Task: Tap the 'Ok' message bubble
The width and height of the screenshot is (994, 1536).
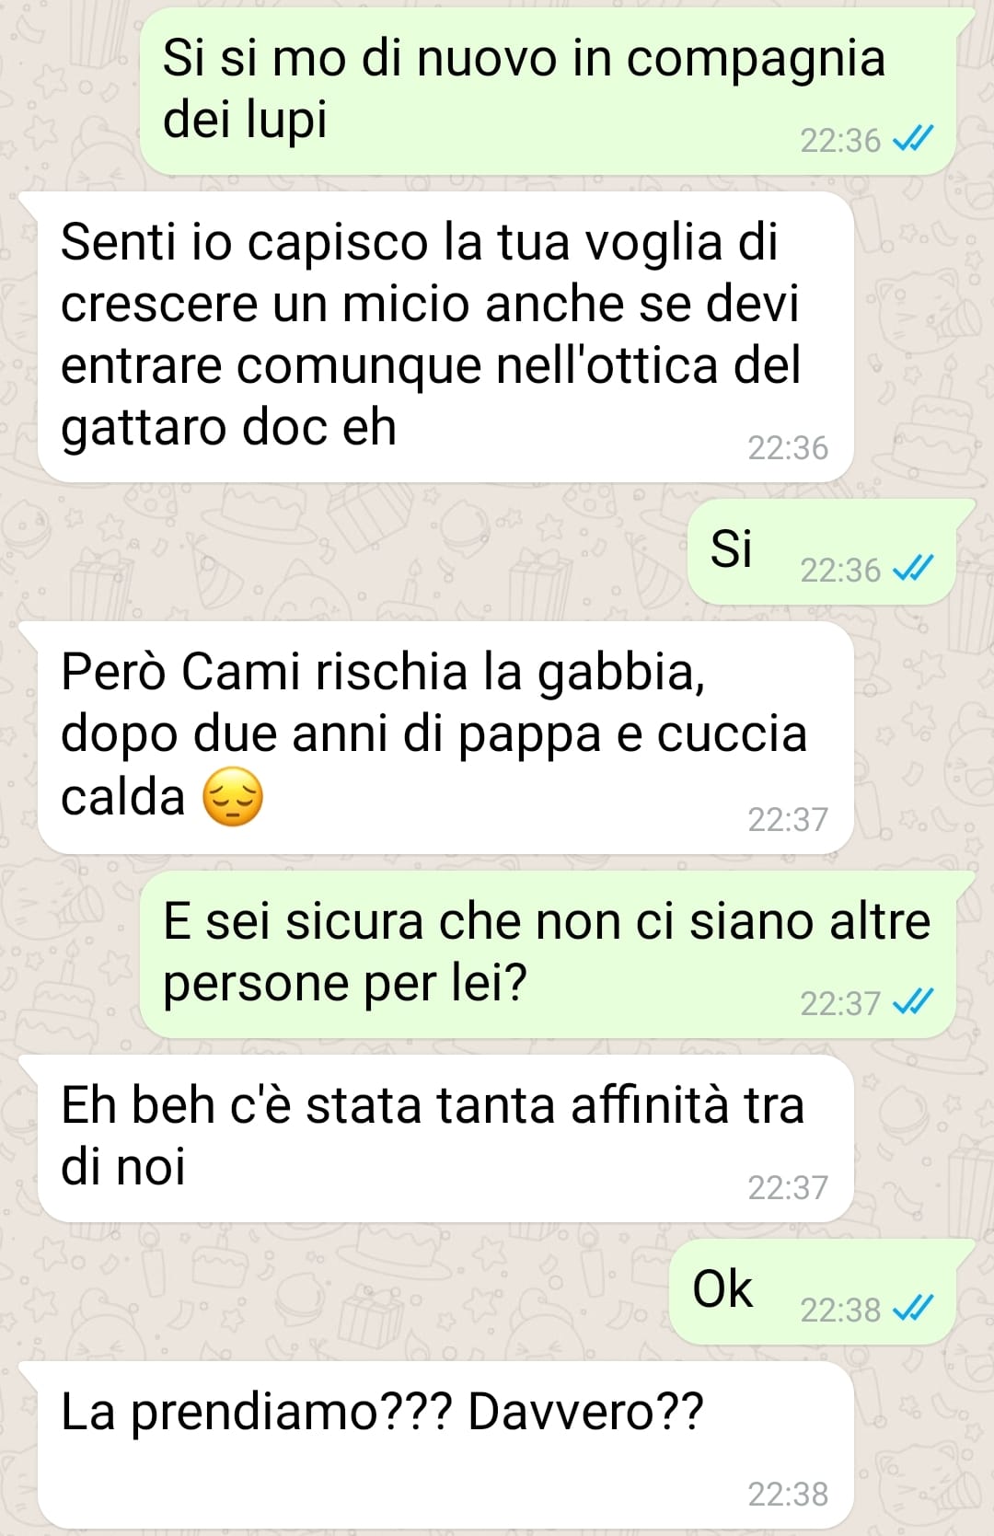Action: tap(812, 1291)
